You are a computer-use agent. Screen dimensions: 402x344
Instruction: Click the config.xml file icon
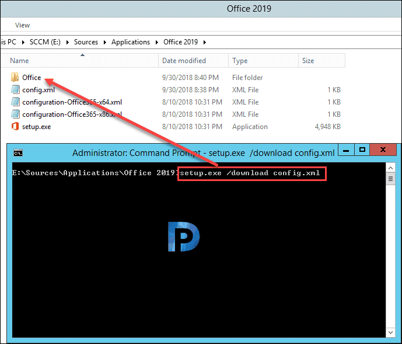point(15,89)
